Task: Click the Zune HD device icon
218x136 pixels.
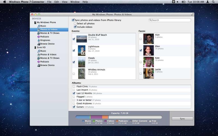Action: pyautogui.click(x=35, y=47)
